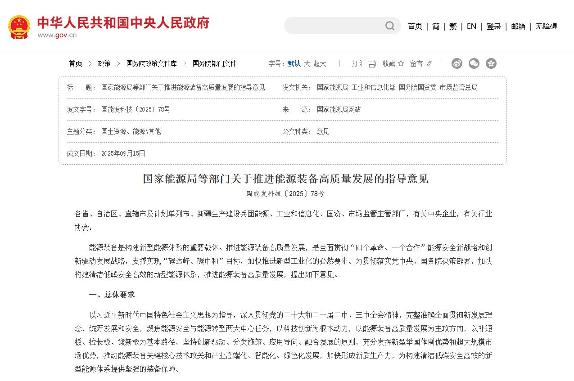Switch font size to 大
The width and height of the screenshot is (574, 381).
307,63
